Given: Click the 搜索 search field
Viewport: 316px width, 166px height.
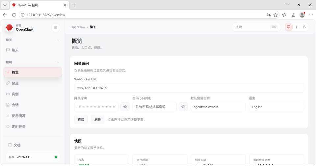Looking at the screenshot, I should click(x=256, y=27).
